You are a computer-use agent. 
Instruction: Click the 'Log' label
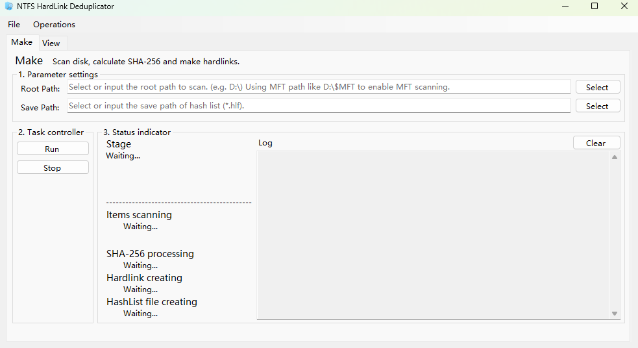pyautogui.click(x=265, y=143)
